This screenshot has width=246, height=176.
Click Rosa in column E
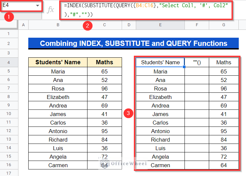pyautogui.click(x=160, y=88)
